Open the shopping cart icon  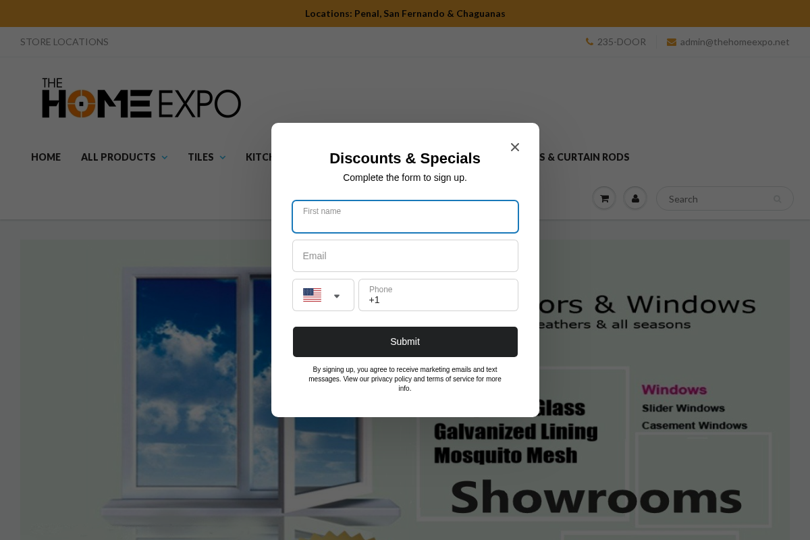pyautogui.click(x=604, y=198)
